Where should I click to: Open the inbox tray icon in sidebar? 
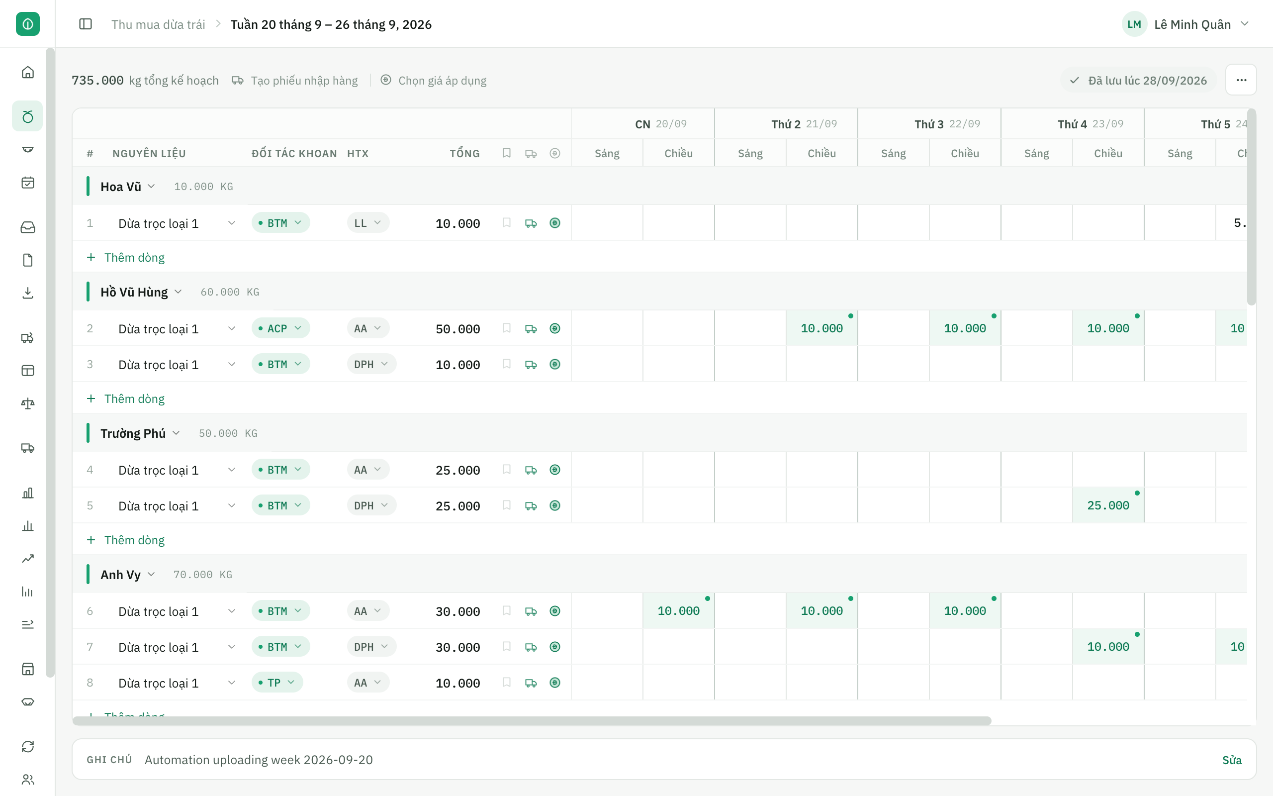click(28, 227)
